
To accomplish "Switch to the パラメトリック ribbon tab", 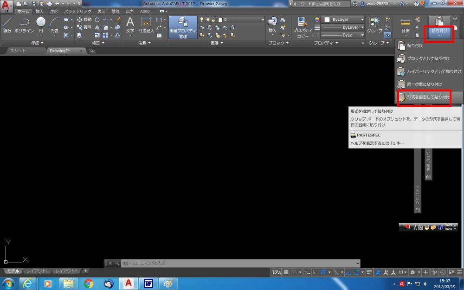I will coord(77,12).
